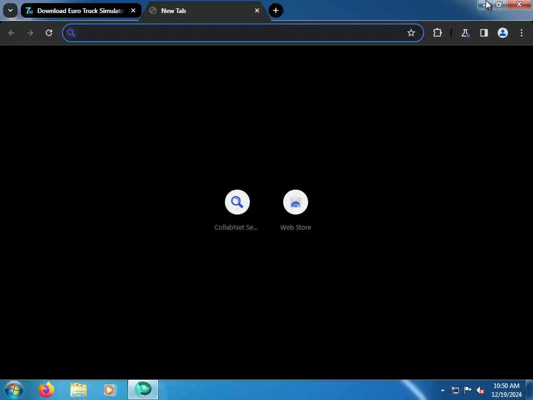This screenshot has width=533, height=400.
Task: Open the Action Center flag icon
Action: click(468, 390)
